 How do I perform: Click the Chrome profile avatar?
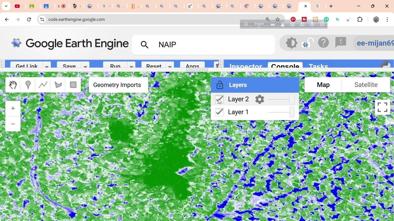click(x=376, y=19)
